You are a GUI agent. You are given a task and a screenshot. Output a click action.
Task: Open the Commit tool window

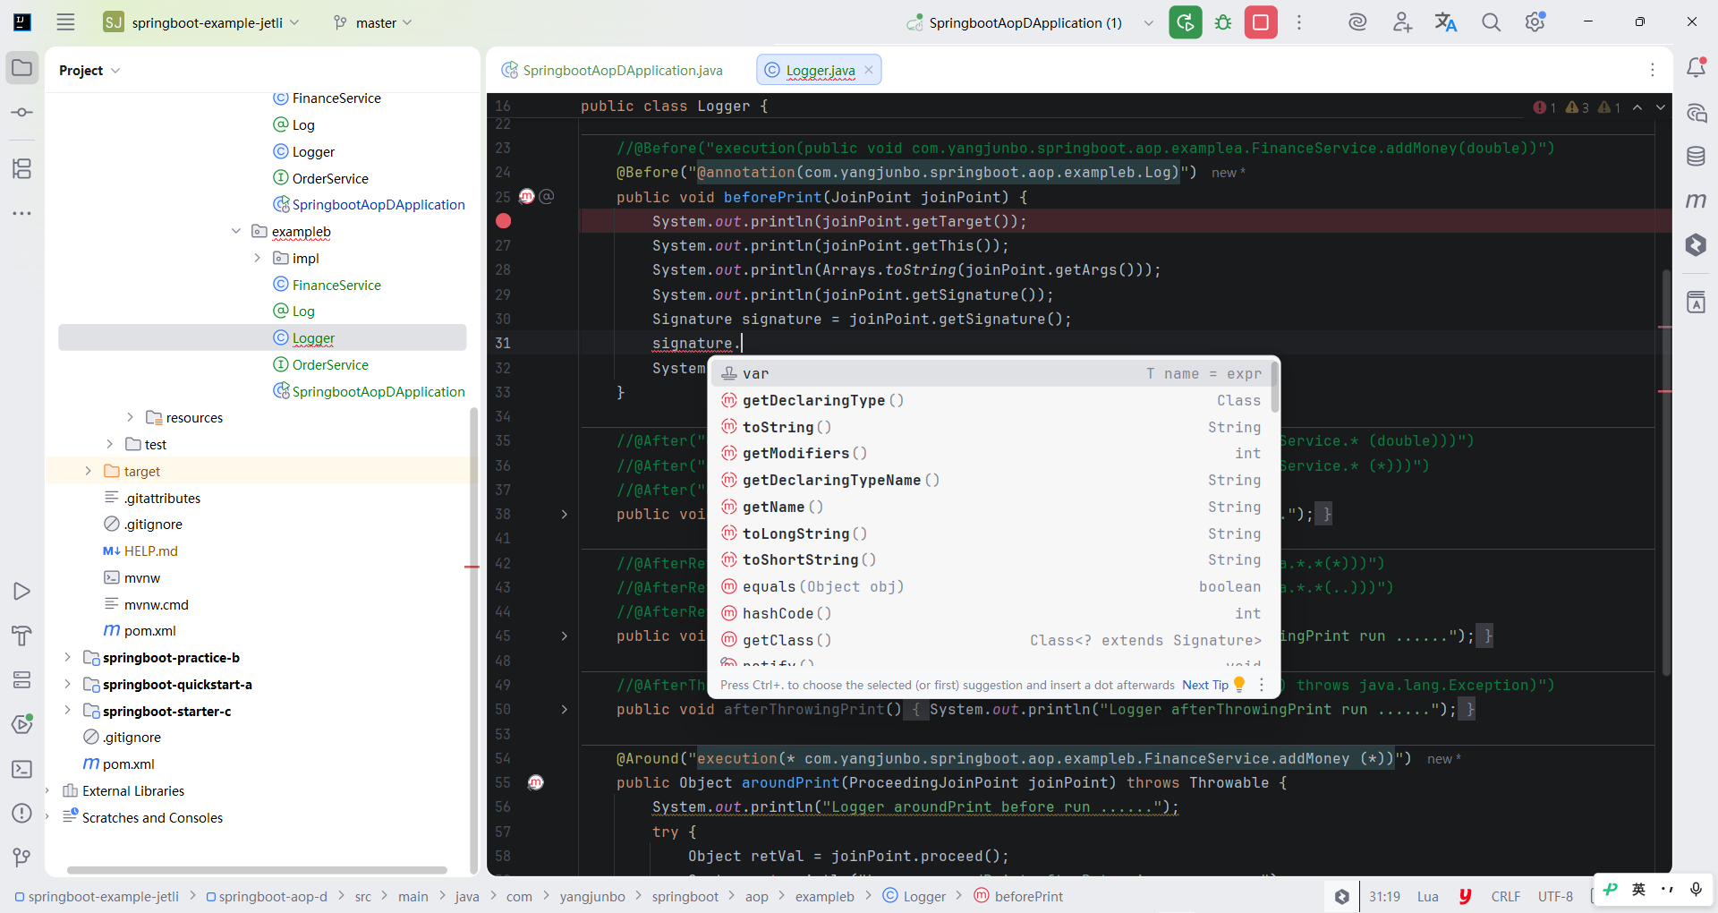click(22, 113)
